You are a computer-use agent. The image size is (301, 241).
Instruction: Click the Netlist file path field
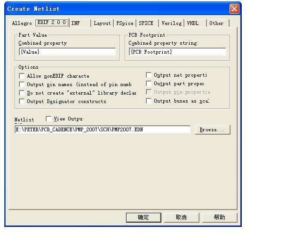pos(103,129)
